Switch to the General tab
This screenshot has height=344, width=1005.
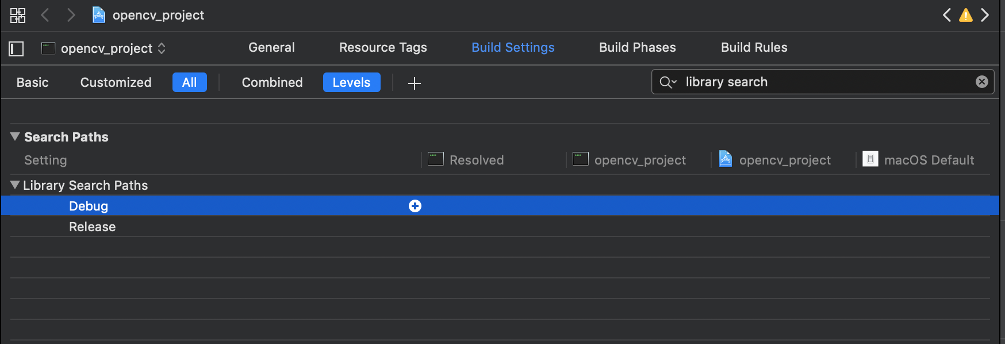tap(271, 48)
